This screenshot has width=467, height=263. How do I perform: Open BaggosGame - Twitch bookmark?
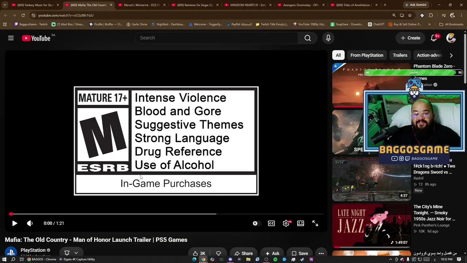tap(31, 24)
